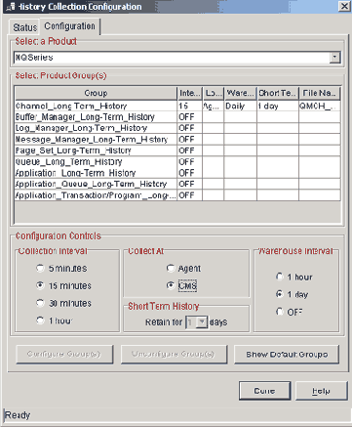Click the Ware... column header
This screenshot has height=427, width=352.
241,94
